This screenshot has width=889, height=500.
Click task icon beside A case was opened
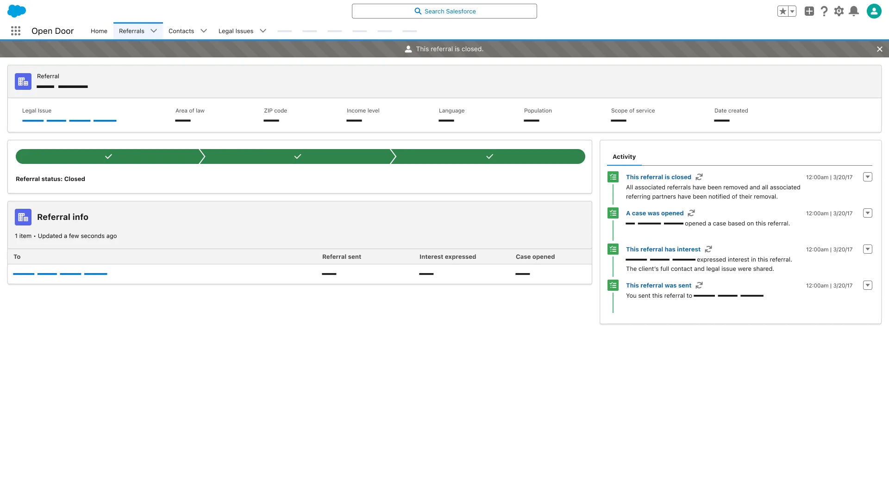click(613, 213)
